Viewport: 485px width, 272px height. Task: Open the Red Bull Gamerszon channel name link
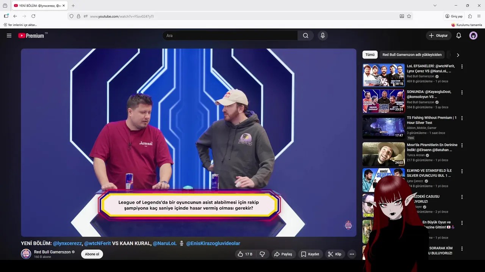pos(52,252)
